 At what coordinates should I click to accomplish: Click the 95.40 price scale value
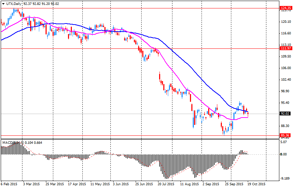click(x=285, y=103)
